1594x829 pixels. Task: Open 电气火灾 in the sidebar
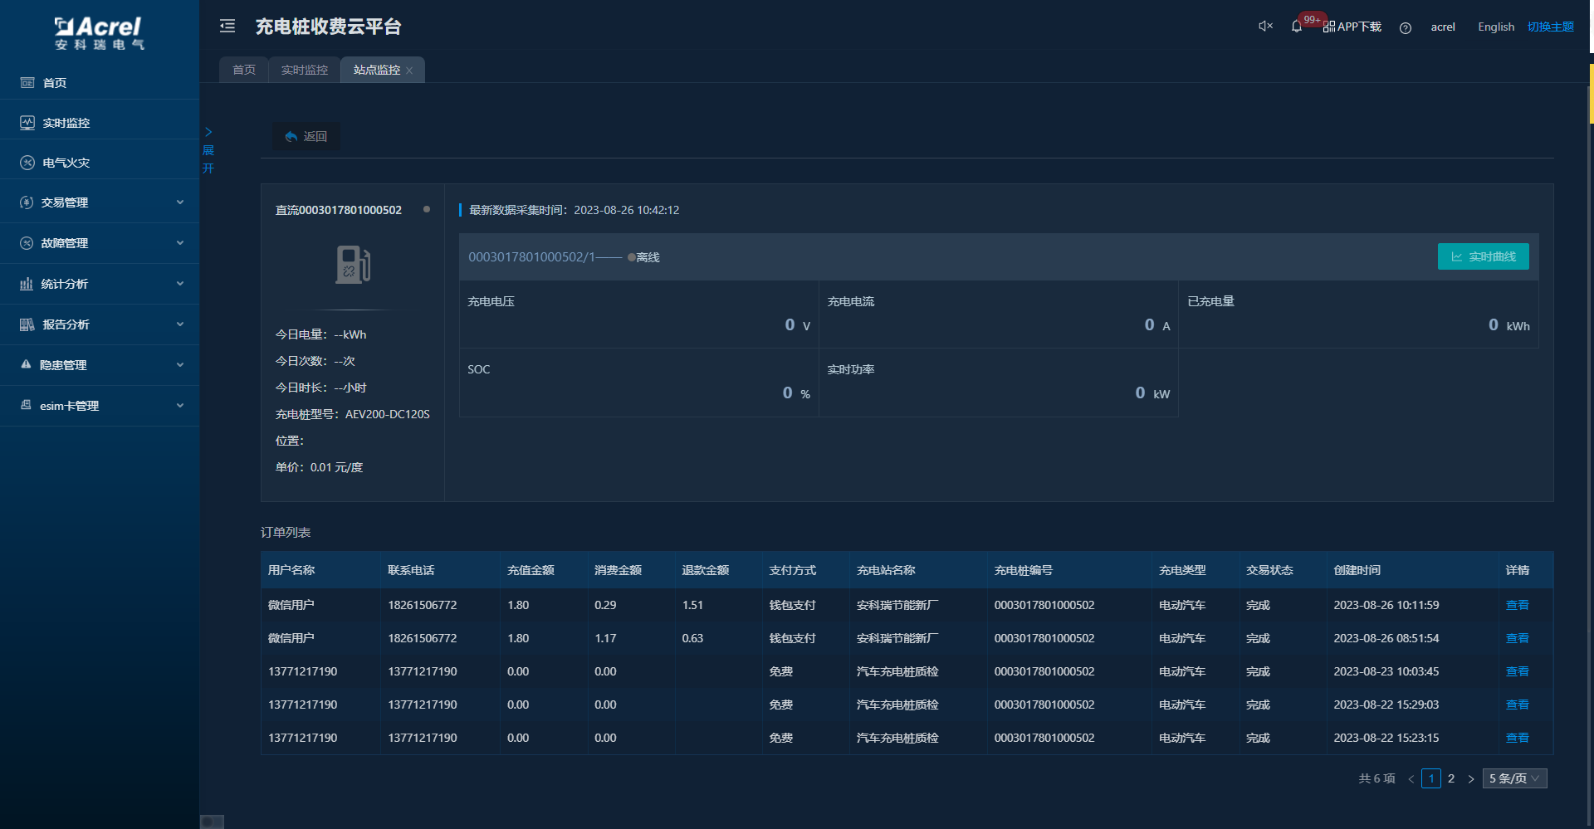tap(66, 163)
